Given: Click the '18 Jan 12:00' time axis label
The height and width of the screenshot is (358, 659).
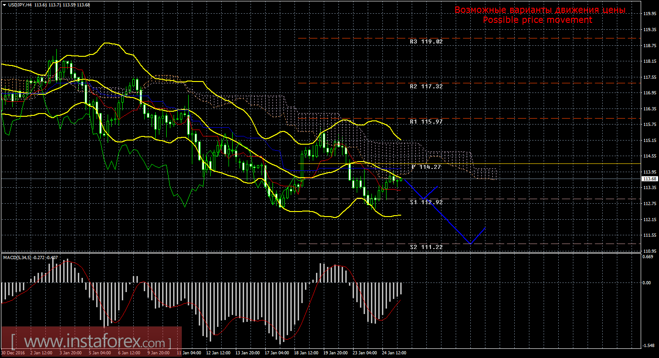Looking at the screenshot, I should coord(306,353).
